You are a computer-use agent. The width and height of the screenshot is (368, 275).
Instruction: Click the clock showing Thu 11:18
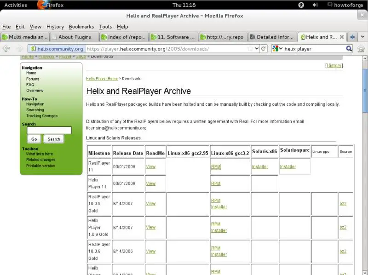(x=184, y=5)
